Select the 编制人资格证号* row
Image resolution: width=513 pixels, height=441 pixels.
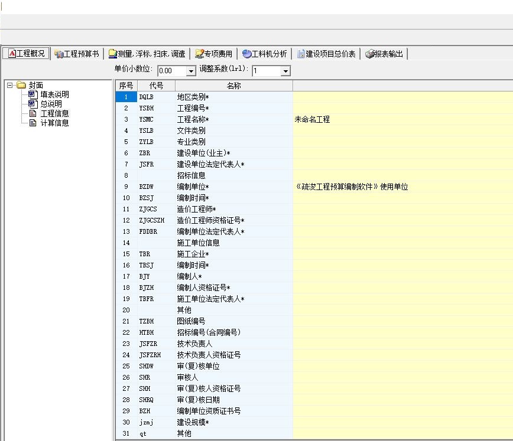click(x=314, y=288)
